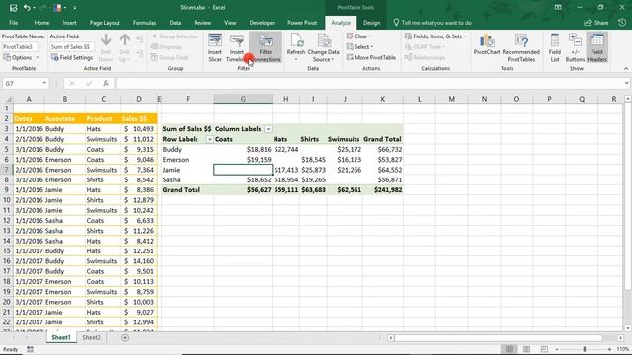Image resolution: width=632 pixels, height=355 pixels.
Task: Click the Insert Slicer icon
Action: [215, 47]
